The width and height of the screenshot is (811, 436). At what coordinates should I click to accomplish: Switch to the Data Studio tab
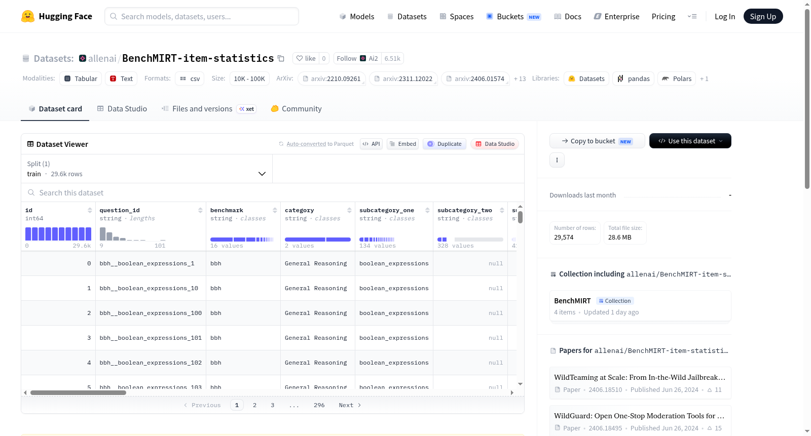(x=122, y=108)
